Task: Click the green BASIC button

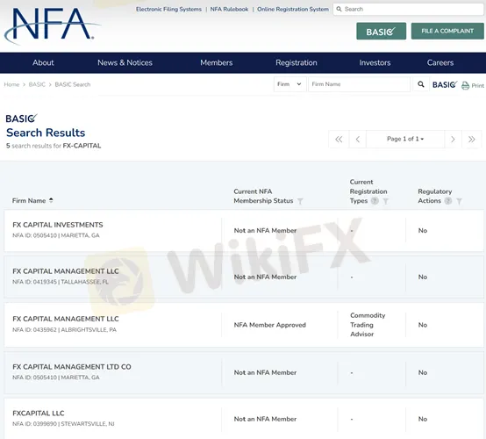Action: click(x=381, y=31)
